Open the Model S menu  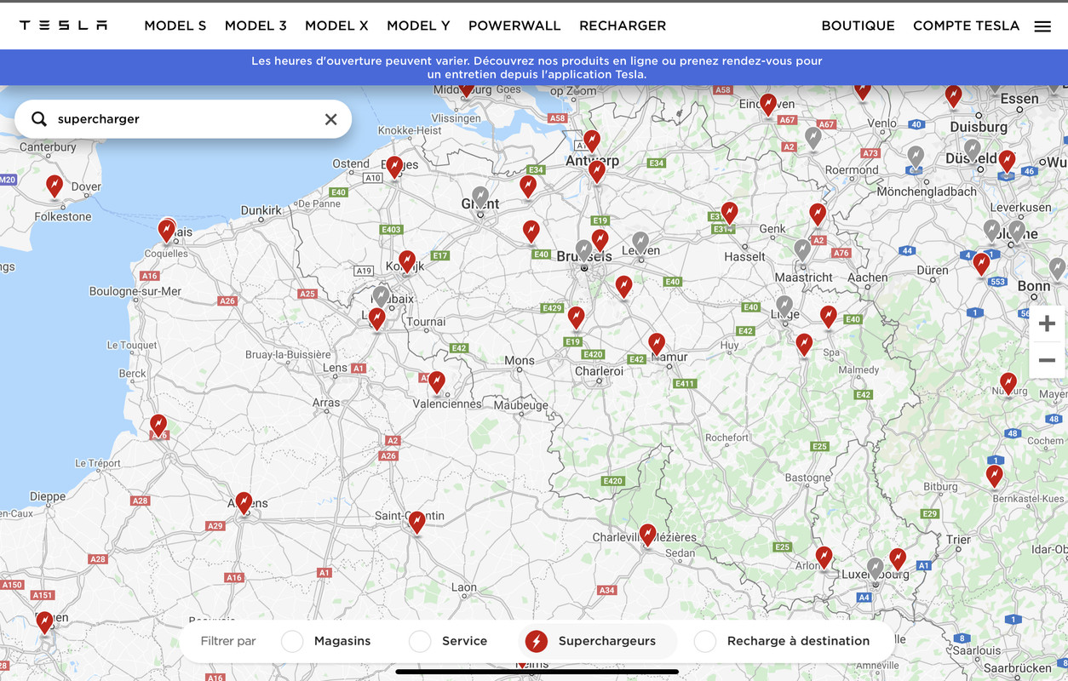(175, 26)
